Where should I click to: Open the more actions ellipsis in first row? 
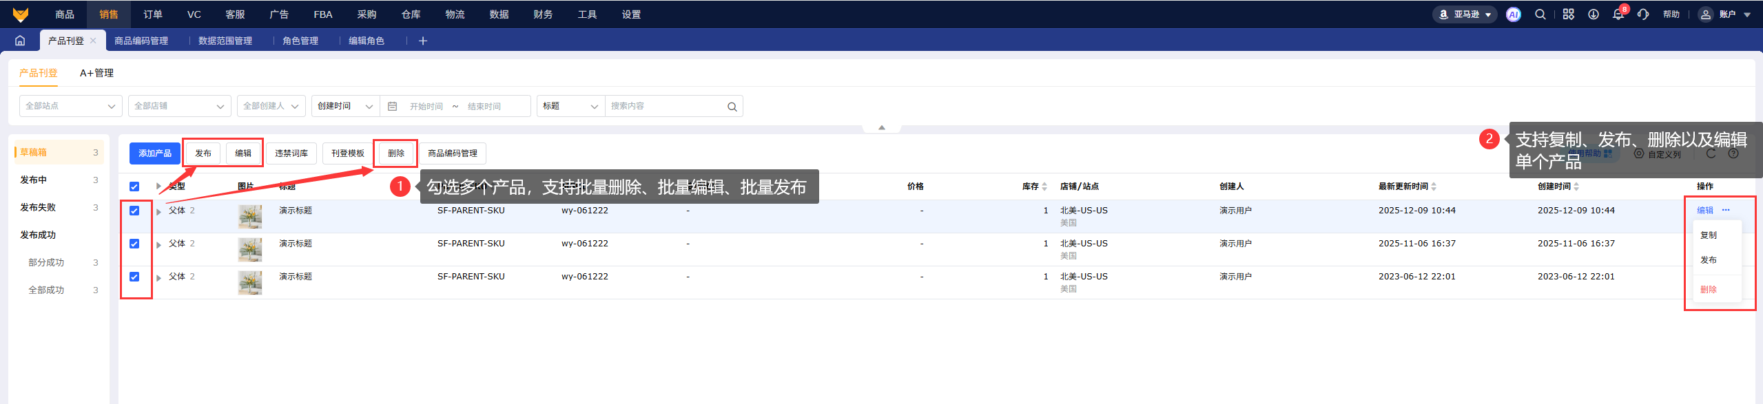coord(1726,210)
